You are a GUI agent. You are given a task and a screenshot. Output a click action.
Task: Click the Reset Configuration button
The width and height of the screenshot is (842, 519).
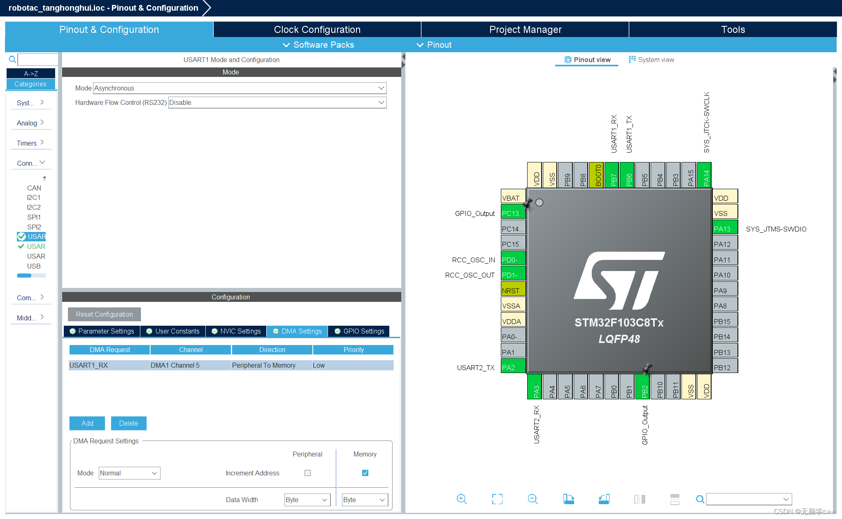click(x=104, y=314)
